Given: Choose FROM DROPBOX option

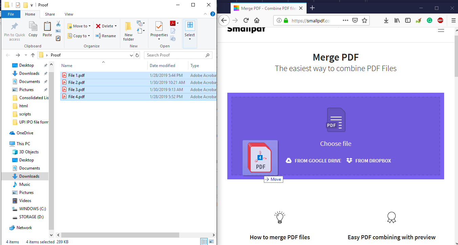Looking at the screenshot, I should [369, 161].
